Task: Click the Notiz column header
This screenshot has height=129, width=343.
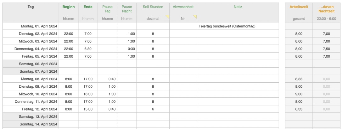Action: tap(238, 7)
